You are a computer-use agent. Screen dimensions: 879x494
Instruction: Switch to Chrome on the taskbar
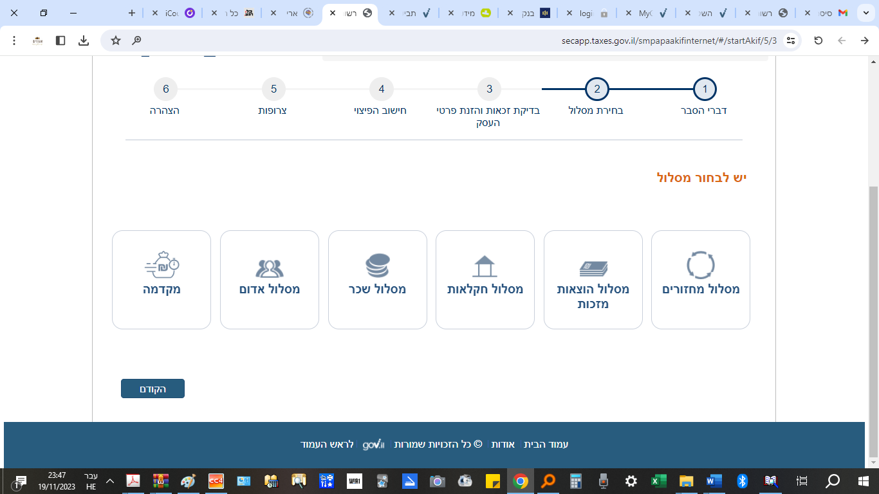(x=521, y=481)
